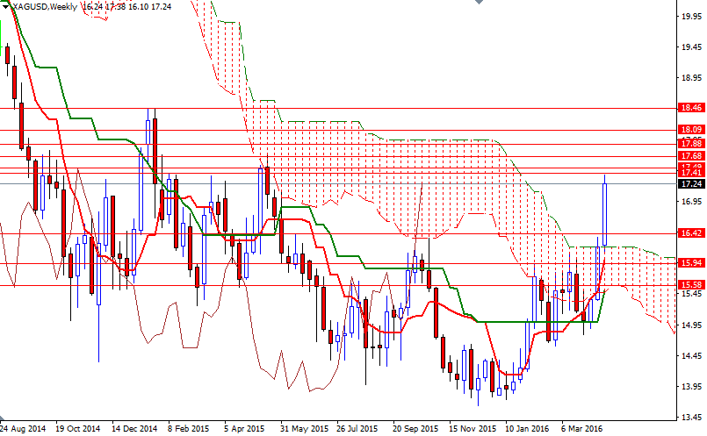Screen dimensions: 707x436
Task: Click the 13.95 price scale value
Action: tap(691, 387)
